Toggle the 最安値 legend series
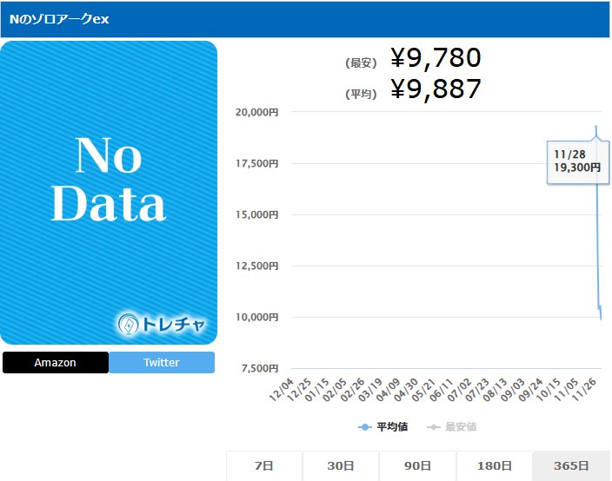This screenshot has height=481, width=612. coord(451,427)
